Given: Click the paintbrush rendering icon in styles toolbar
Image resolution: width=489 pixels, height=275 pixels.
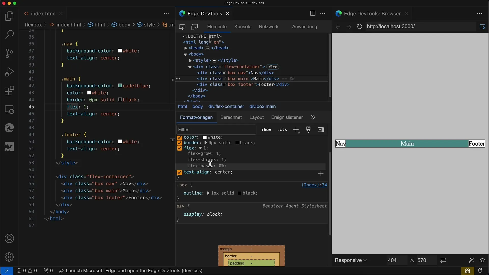Looking at the screenshot, I should [x=308, y=130].
